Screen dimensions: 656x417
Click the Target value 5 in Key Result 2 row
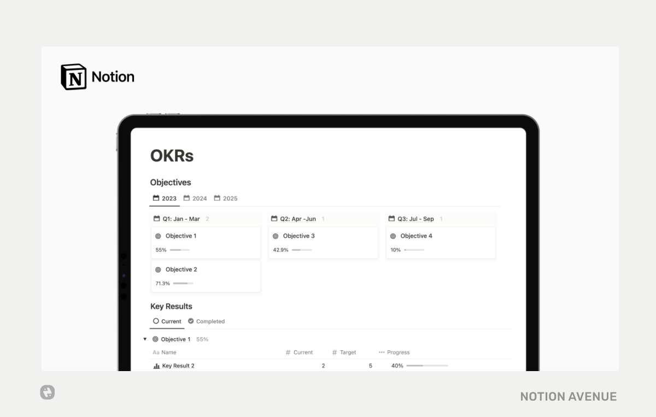(x=370, y=366)
